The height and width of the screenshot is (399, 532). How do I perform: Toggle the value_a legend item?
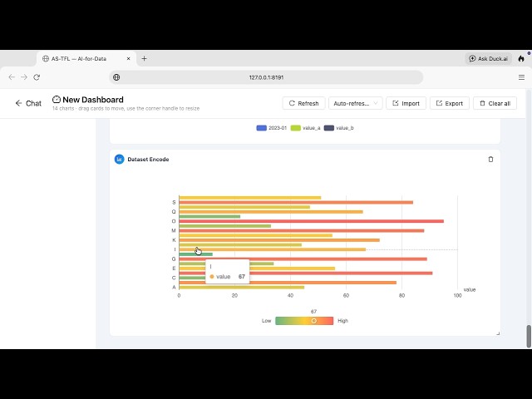(x=305, y=128)
